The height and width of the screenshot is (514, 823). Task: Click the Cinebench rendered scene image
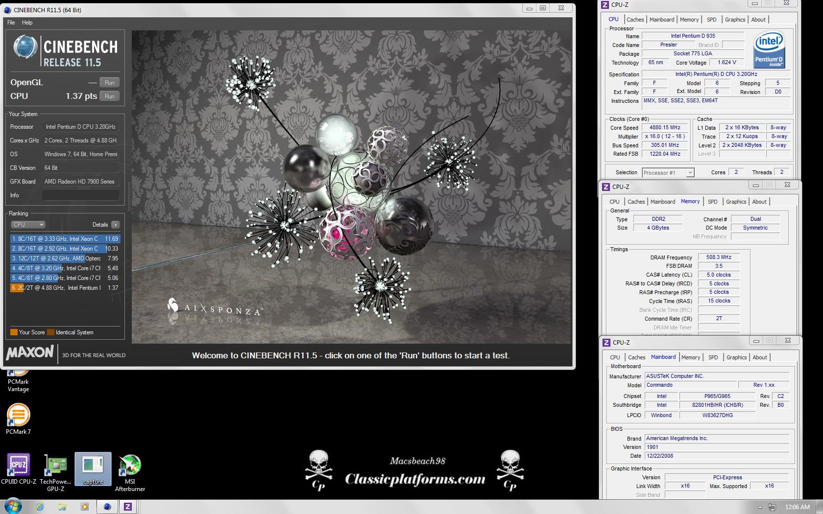point(351,187)
